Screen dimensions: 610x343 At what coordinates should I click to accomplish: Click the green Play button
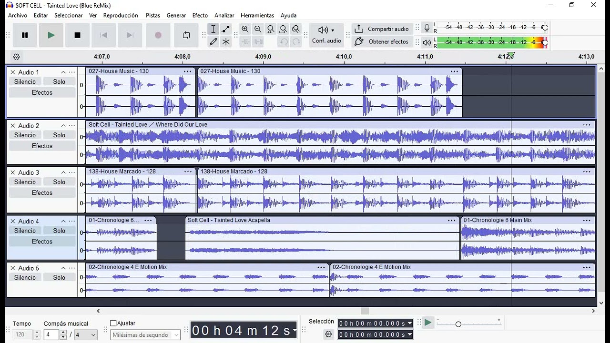tap(51, 35)
